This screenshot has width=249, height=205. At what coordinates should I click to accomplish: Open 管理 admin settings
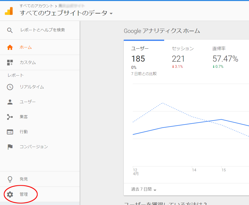click(40, 194)
